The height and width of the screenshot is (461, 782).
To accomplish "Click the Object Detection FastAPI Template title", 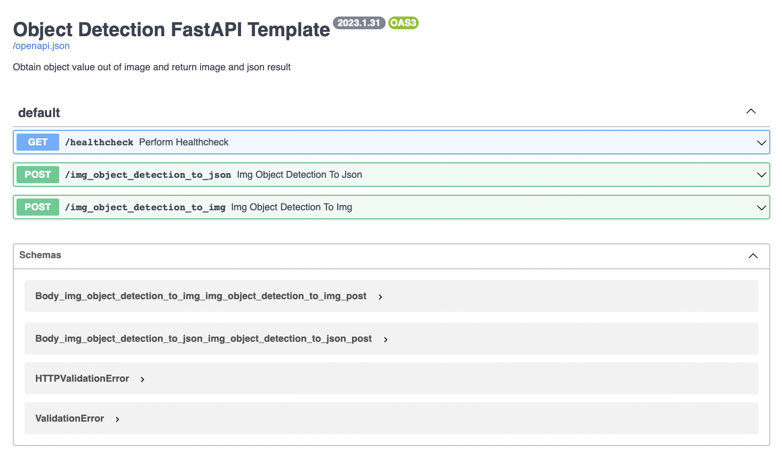I will click(171, 30).
